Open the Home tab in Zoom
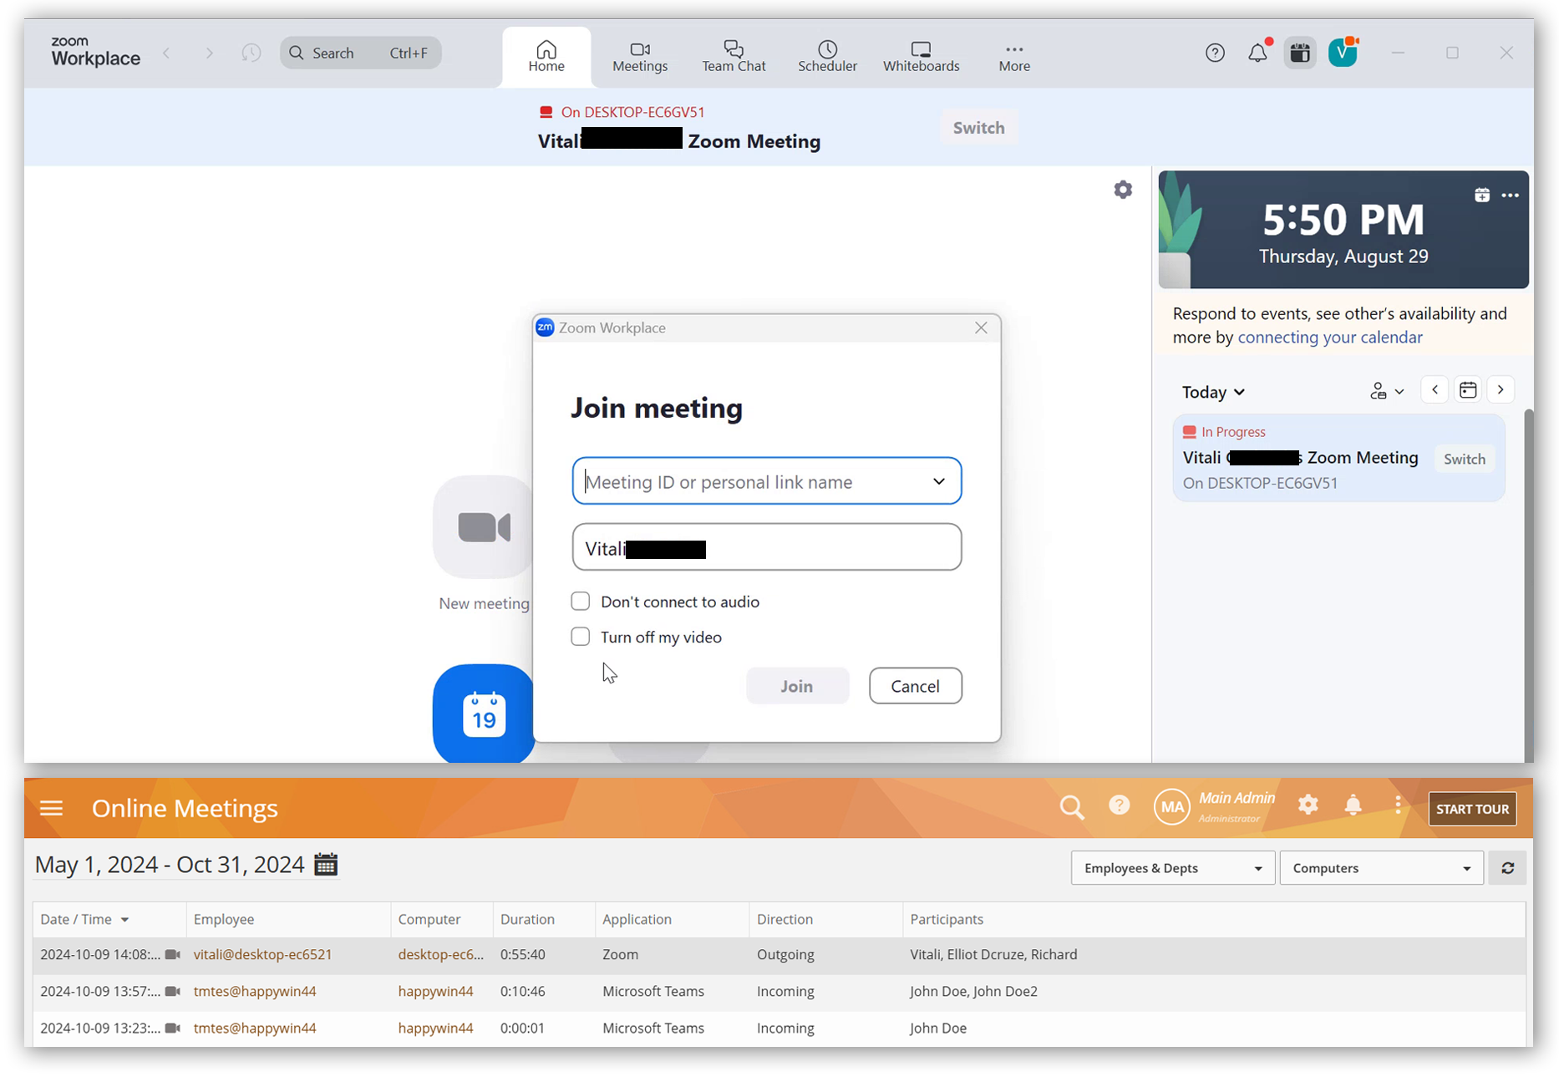The width and height of the screenshot is (1559, 1077). 546,56
